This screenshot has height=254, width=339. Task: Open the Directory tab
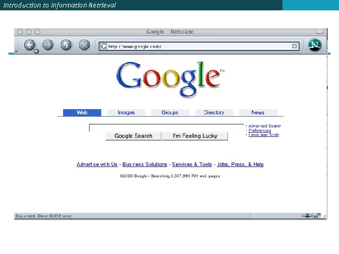coord(214,112)
